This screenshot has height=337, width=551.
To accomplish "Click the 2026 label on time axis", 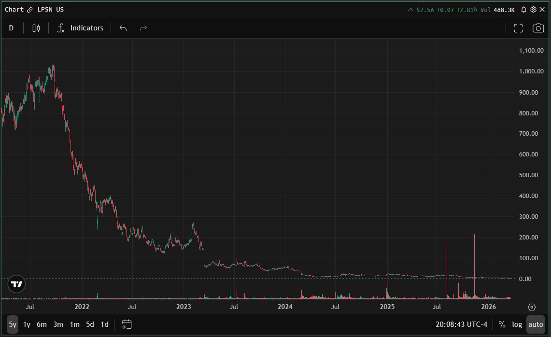I will (488, 307).
